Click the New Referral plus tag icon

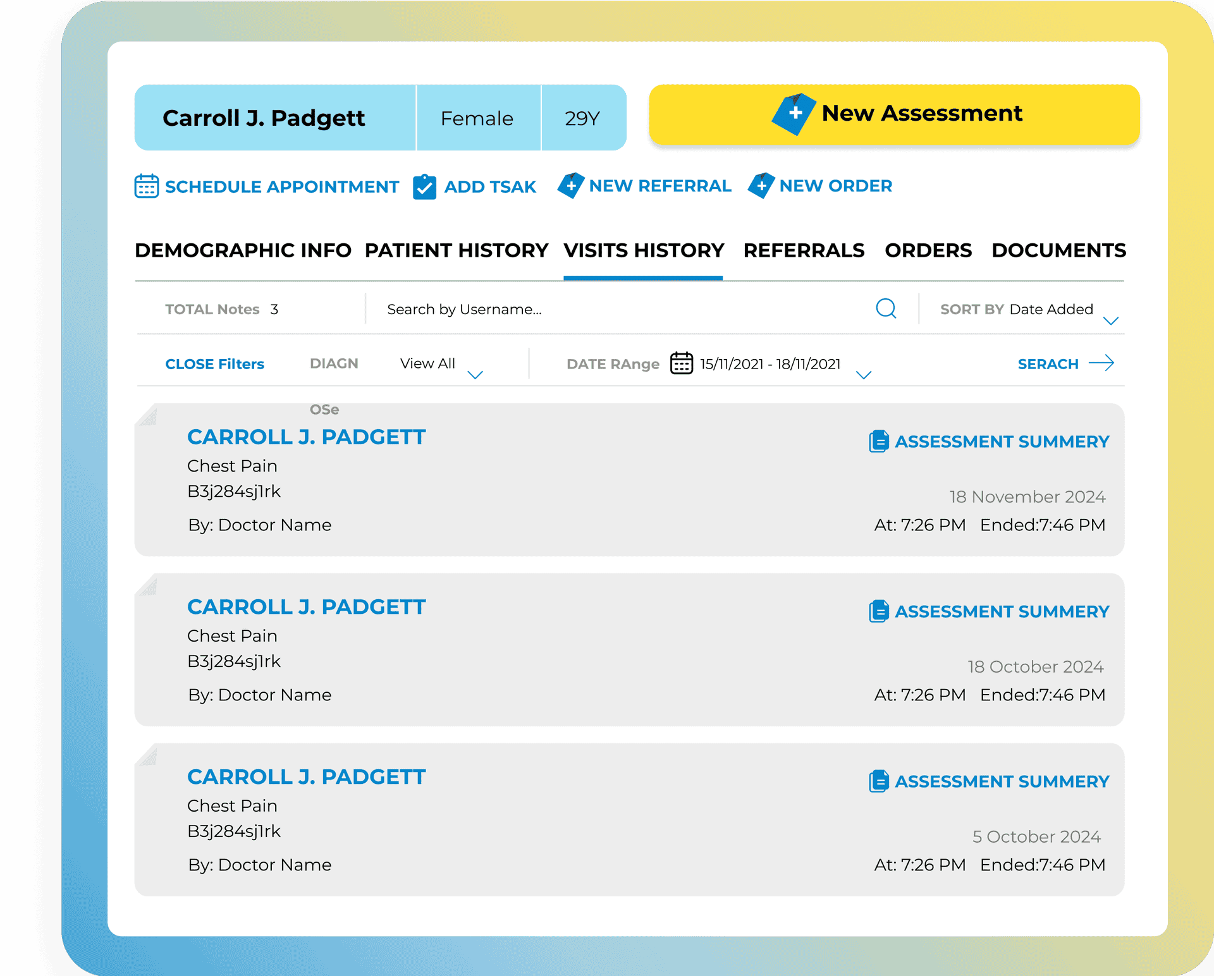pos(571,186)
